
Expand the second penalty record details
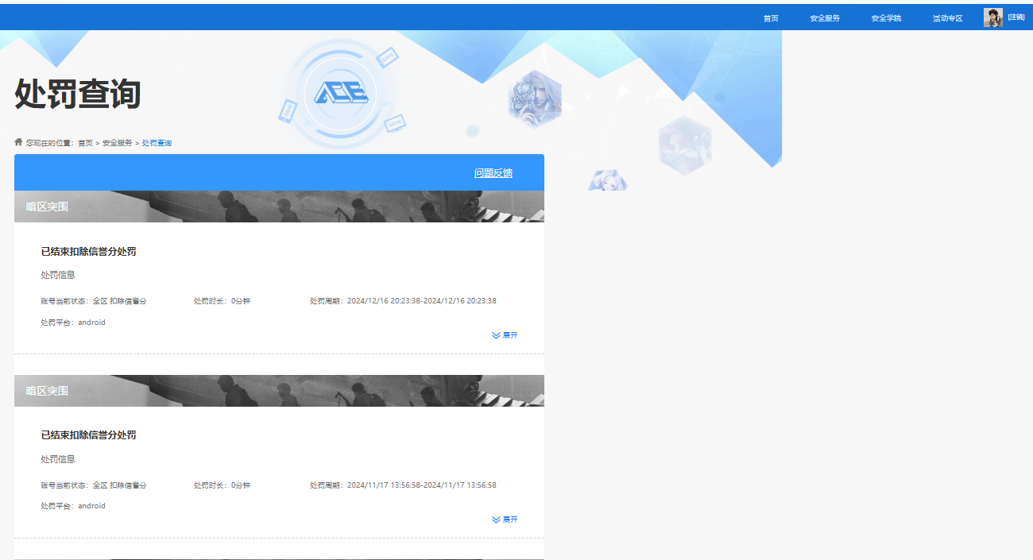click(505, 519)
